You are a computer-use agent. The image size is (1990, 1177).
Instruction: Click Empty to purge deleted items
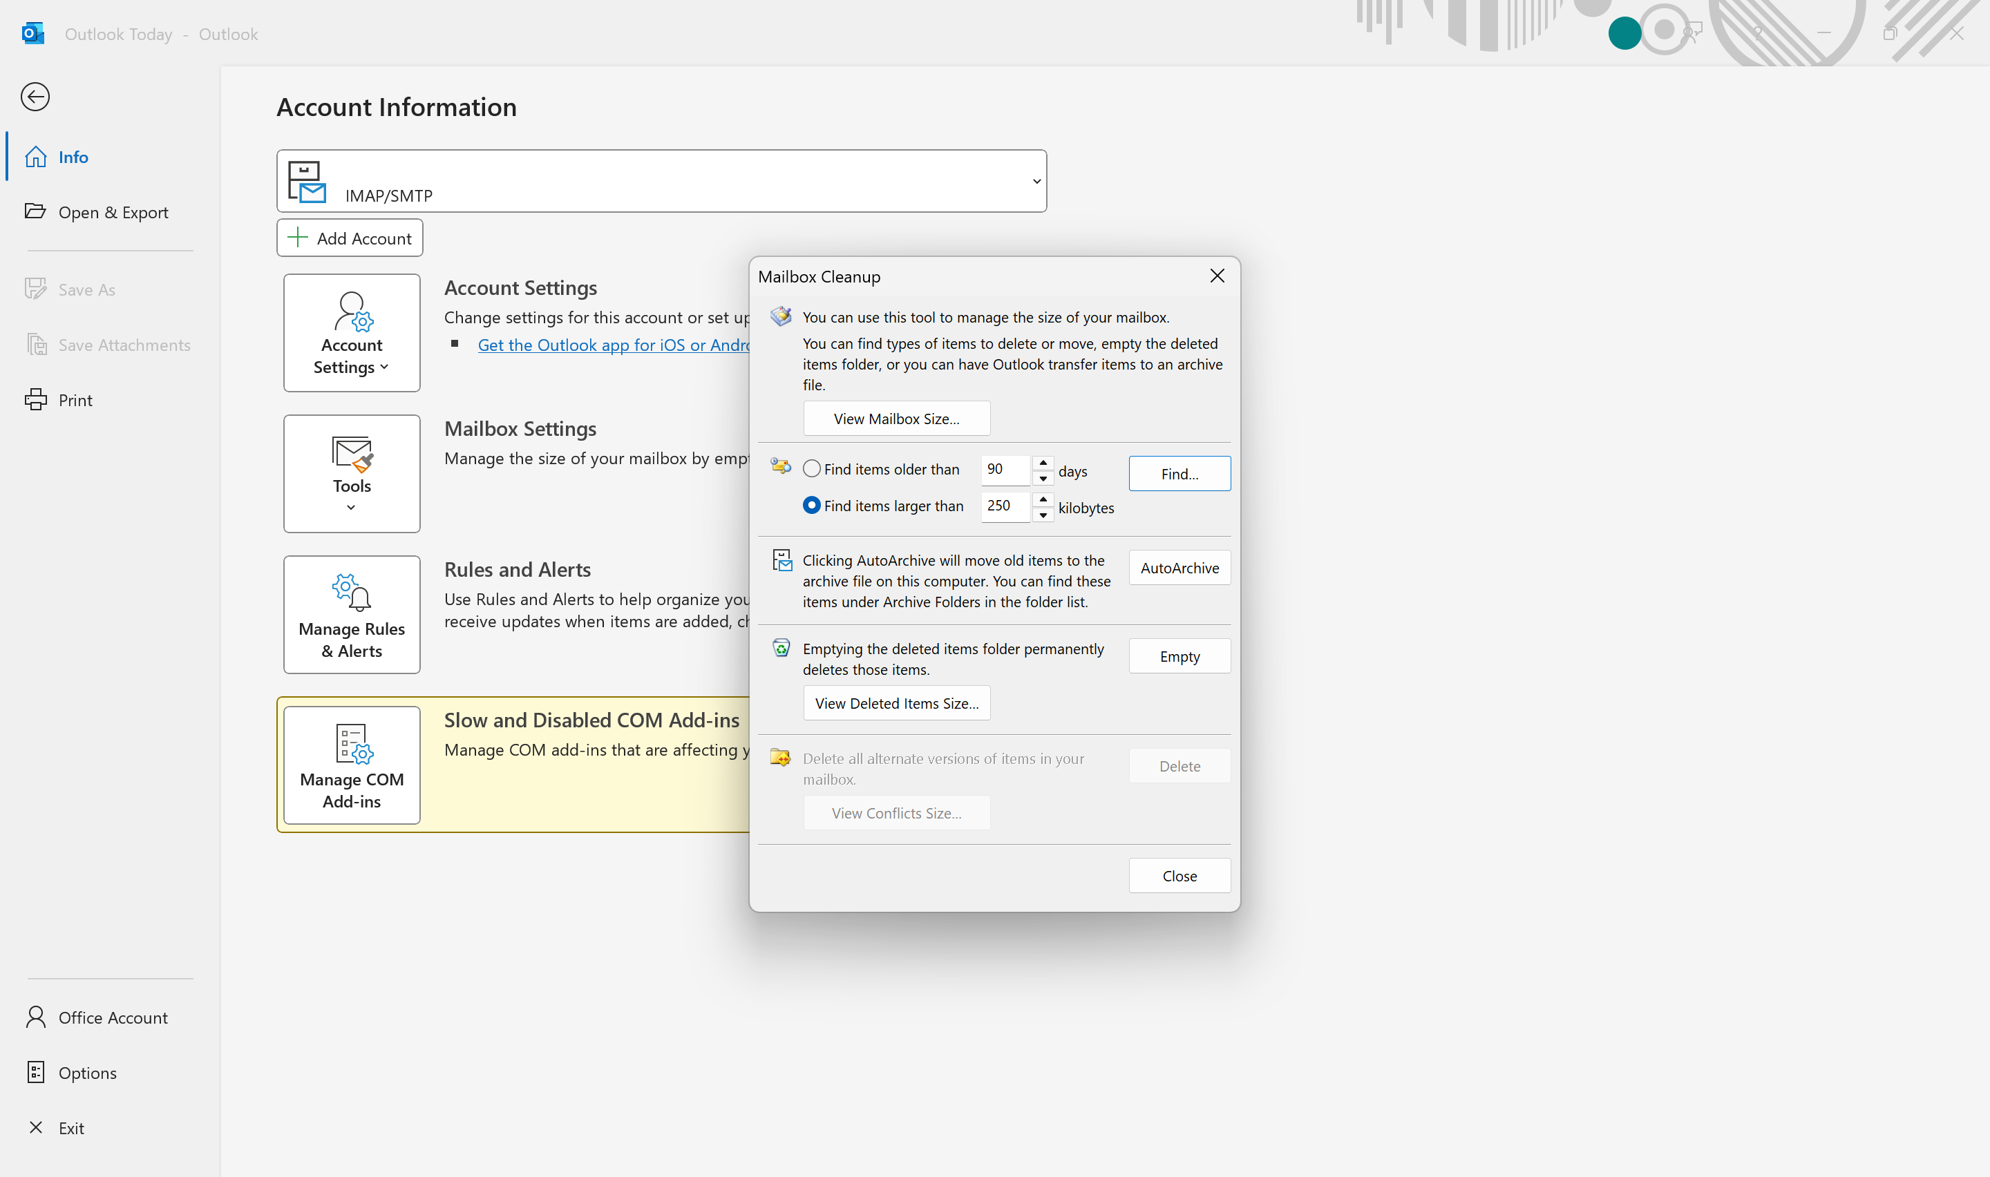click(x=1179, y=656)
